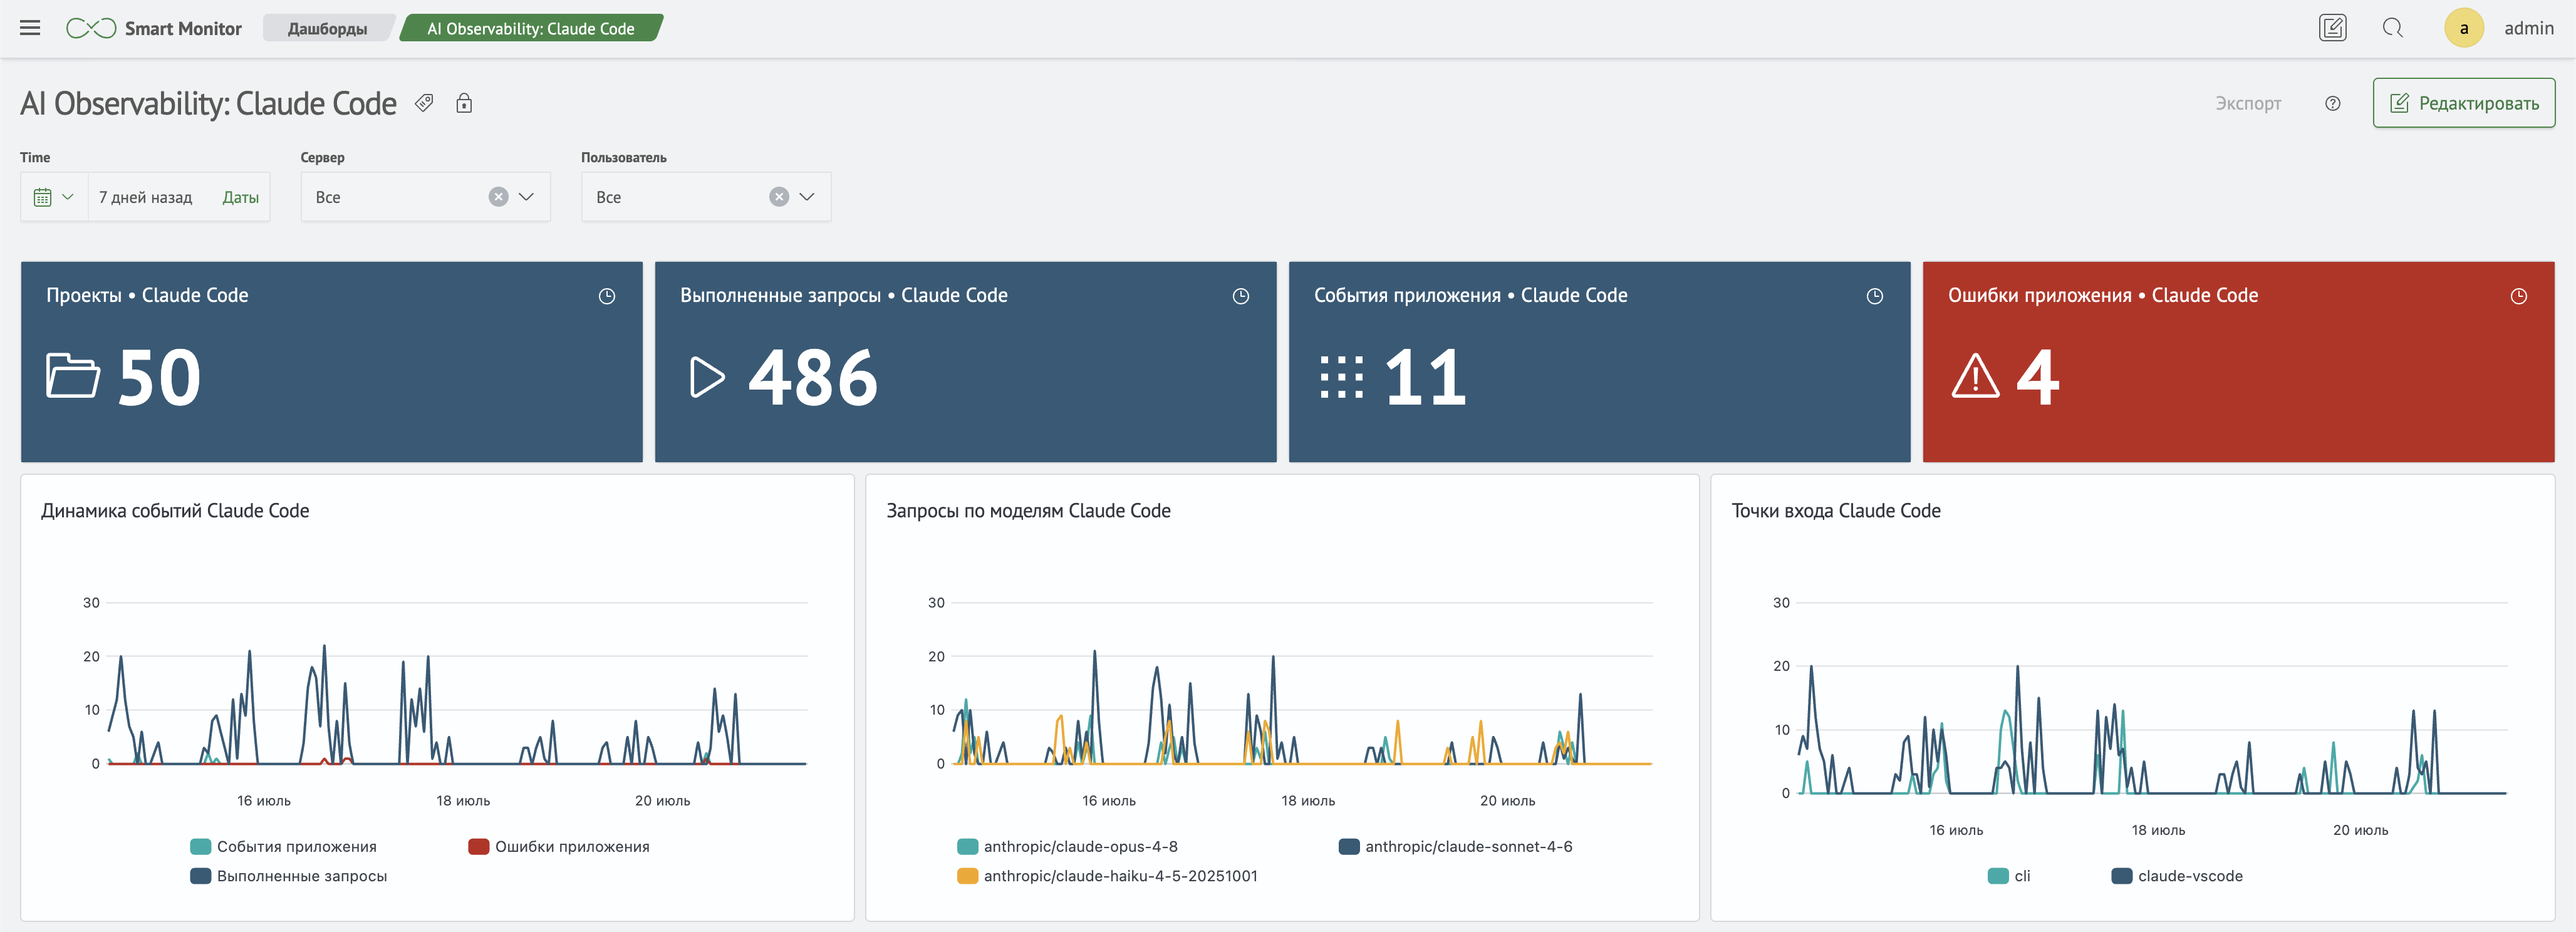Viewport: 2576px width, 932px height.
Task: Click the Проекты value 50
Action: pos(160,378)
